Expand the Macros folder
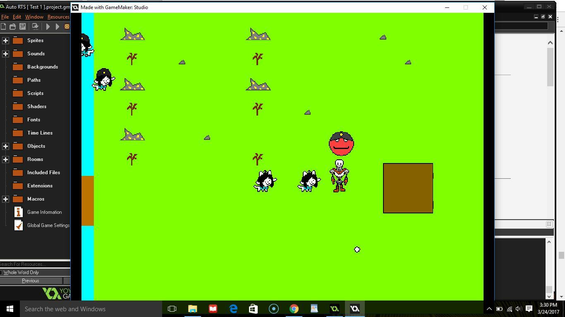The width and height of the screenshot is (565, 317). 5,199
